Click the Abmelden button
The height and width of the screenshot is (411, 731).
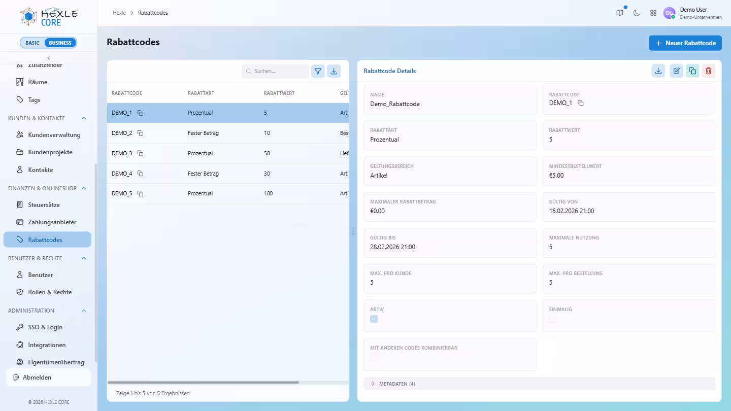point(48,378)
